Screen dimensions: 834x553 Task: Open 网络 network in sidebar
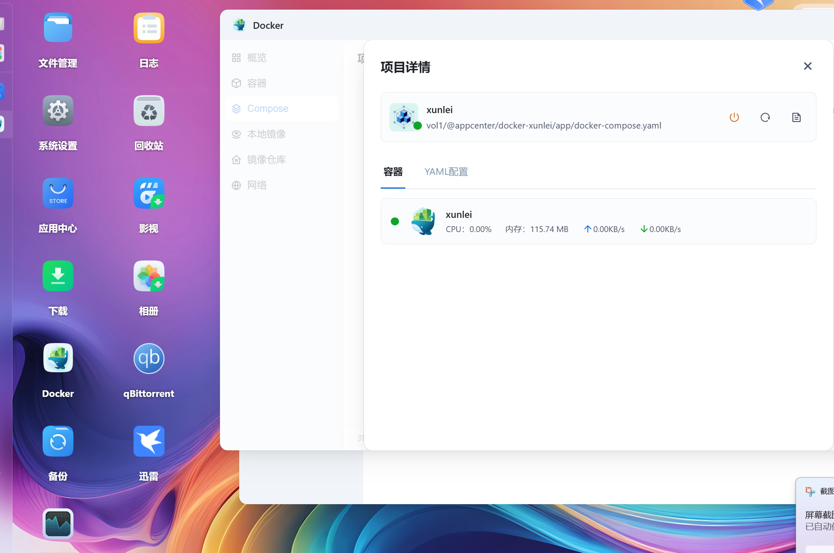tap(282, 185)
